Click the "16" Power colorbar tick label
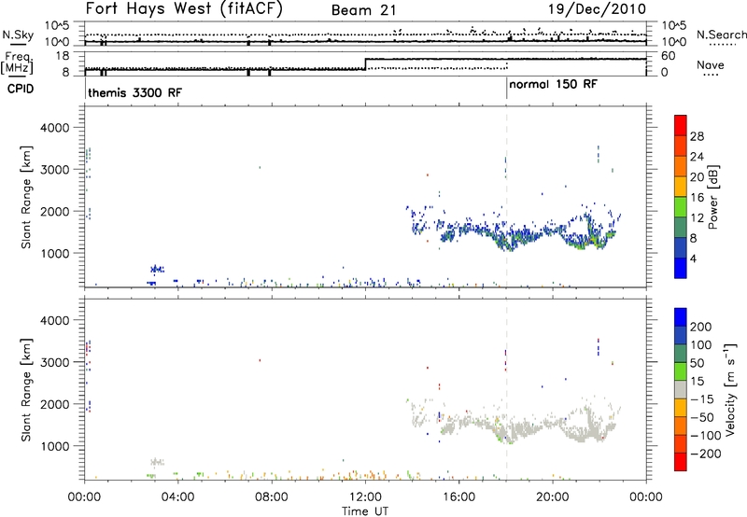This screenshot has width=747, height=517. (697, 197)
